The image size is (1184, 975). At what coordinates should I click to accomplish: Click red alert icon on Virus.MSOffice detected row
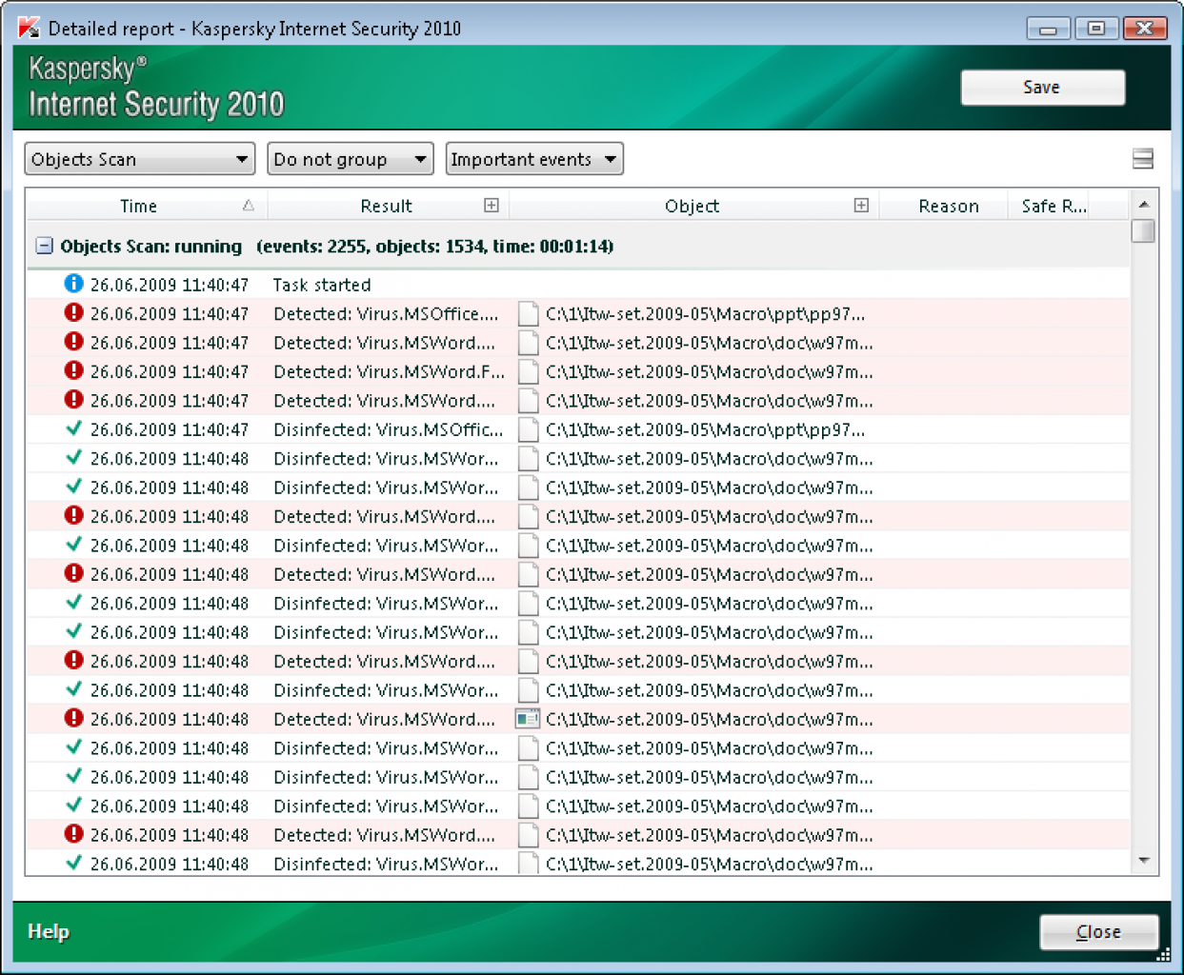point(73,312)
